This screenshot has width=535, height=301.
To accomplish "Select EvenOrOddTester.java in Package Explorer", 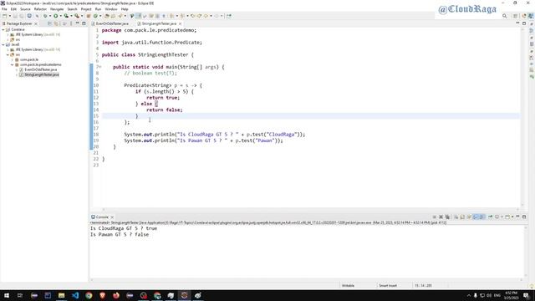I will click(x=40, y=69).
